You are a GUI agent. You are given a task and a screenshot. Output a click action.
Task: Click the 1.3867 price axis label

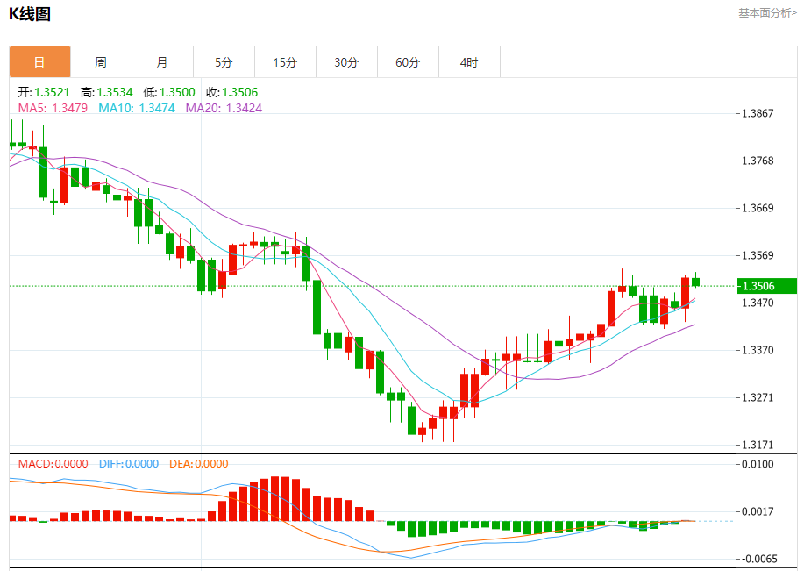tap(758, 113)
